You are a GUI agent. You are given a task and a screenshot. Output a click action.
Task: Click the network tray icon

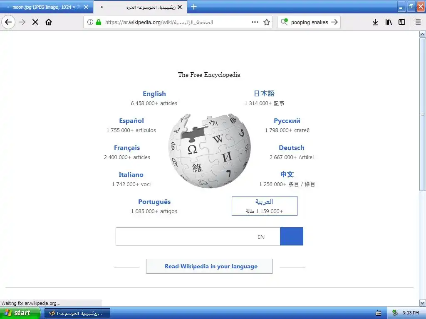[x=395, y=313]
